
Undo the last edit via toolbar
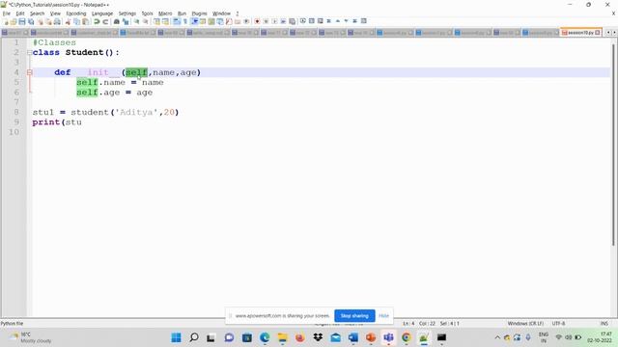(x=97, y=21)
